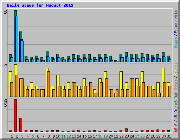This screenshot has width=180, height=140.
Task: Click the orange Sites bar for day 16
Action: (91, 90)
